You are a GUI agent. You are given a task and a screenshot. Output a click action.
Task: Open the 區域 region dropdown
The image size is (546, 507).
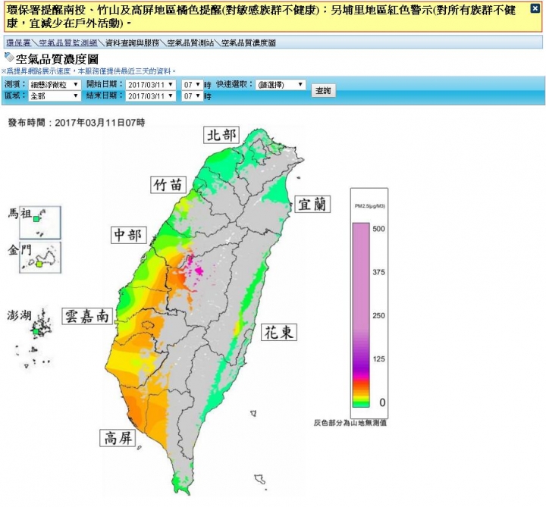55,95
